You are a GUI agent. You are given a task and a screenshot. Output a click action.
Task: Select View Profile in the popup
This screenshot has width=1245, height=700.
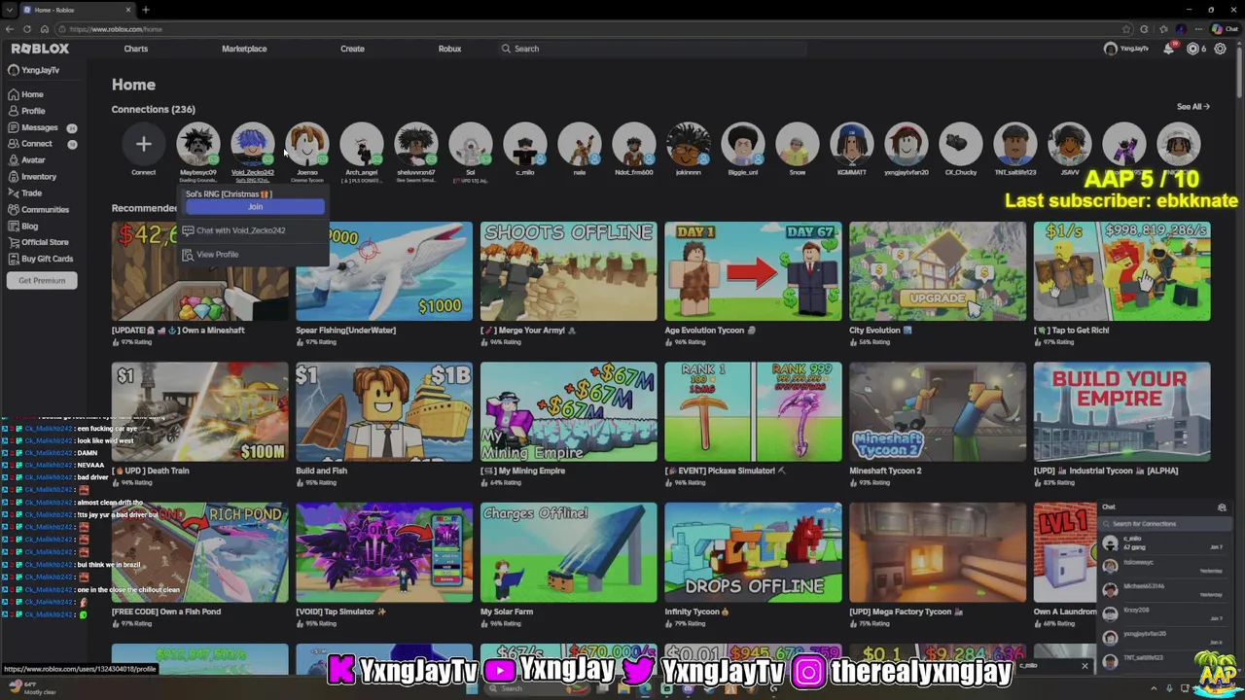tap(217, 255)
